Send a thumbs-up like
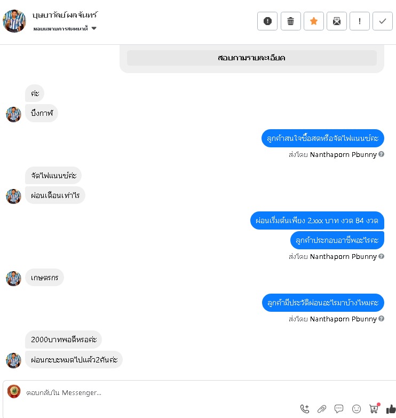Image resolution: width=396 pixels, height=418 pixels. click(391, 409)
